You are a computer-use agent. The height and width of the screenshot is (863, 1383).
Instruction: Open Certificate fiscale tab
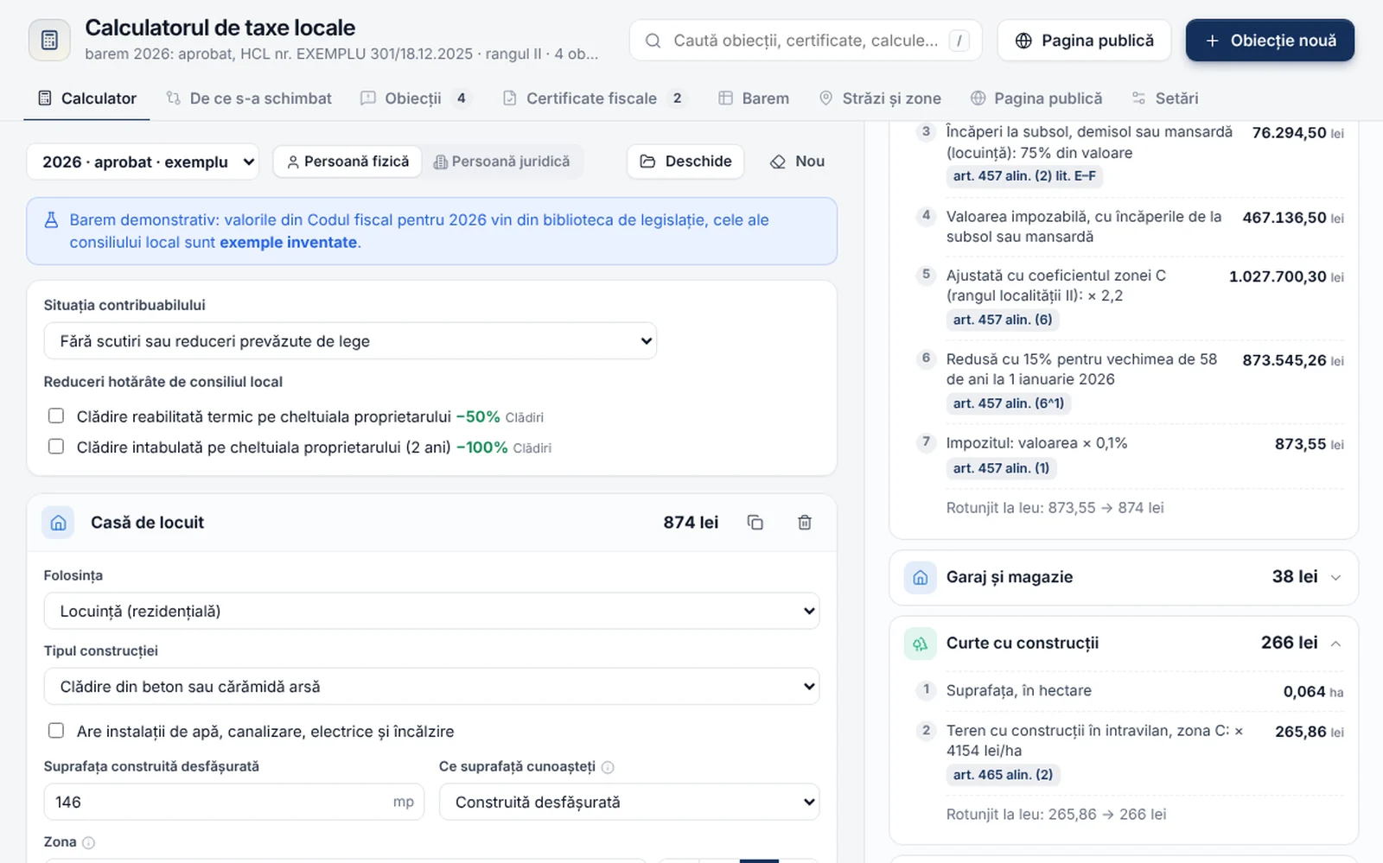coord(593,98)
